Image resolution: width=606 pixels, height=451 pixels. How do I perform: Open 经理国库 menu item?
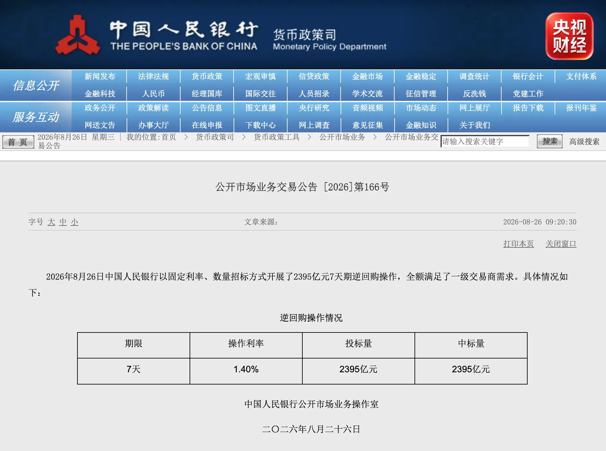pos(207,94)
